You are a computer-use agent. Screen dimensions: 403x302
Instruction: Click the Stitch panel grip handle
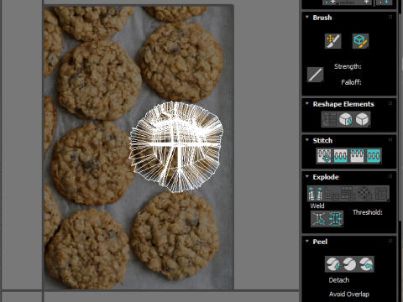click(x=390, y=140)
